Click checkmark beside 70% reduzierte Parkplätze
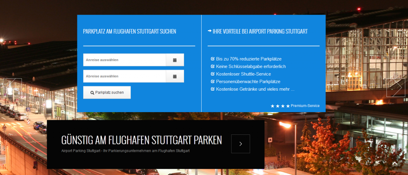The height and width of the screenshot is (175, 408). 213,59
